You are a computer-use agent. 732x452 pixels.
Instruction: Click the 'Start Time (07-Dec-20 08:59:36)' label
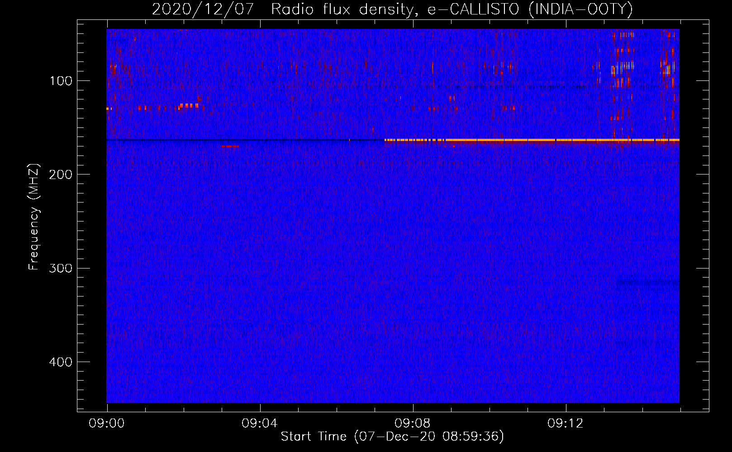pos(392,437)
